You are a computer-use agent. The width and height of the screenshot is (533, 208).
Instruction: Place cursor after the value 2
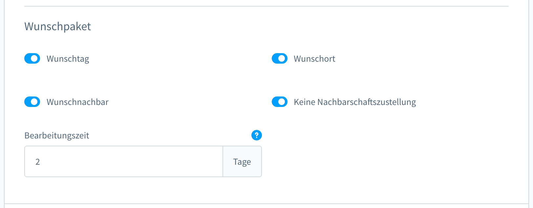click(40, 162)
